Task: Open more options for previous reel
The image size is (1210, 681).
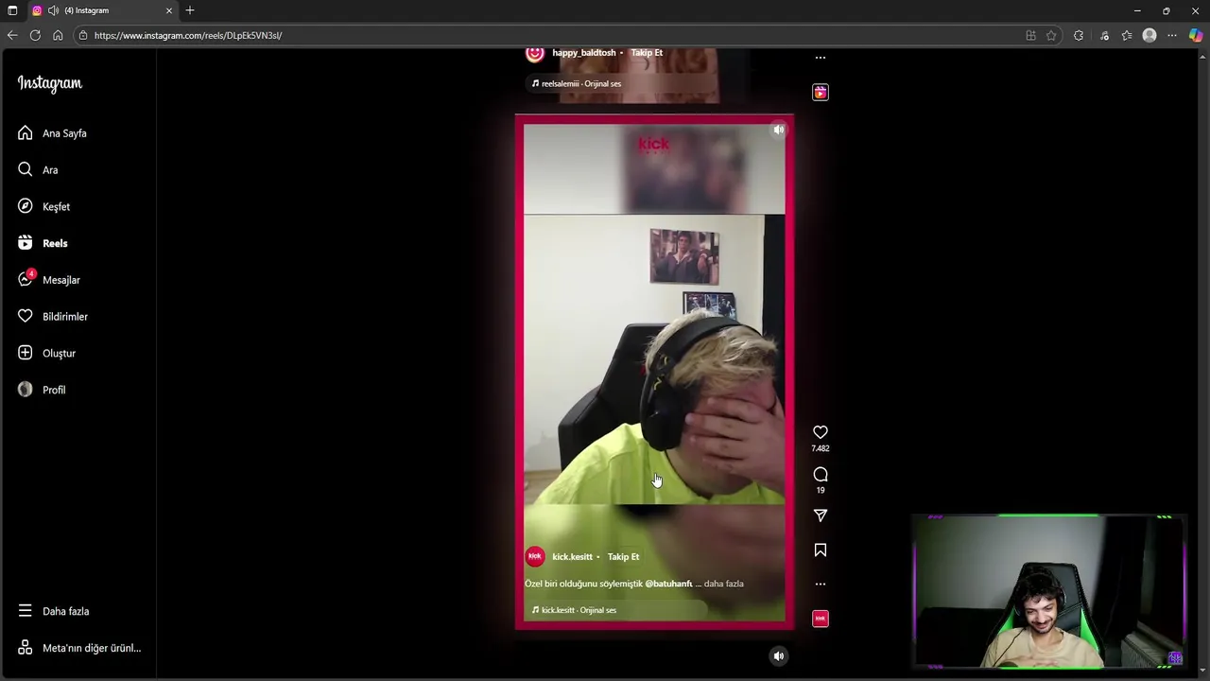Action: (821, 58)
